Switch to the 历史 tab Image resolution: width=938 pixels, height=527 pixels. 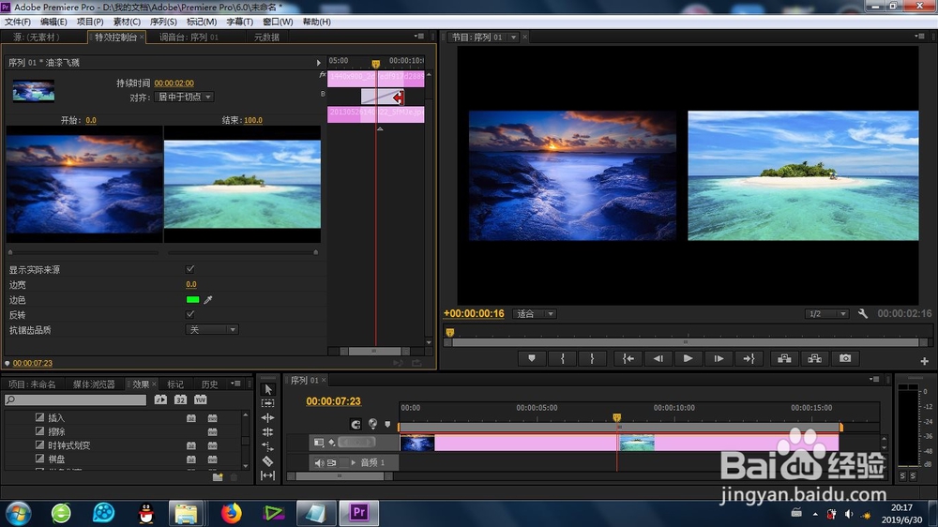coord(210,384)
